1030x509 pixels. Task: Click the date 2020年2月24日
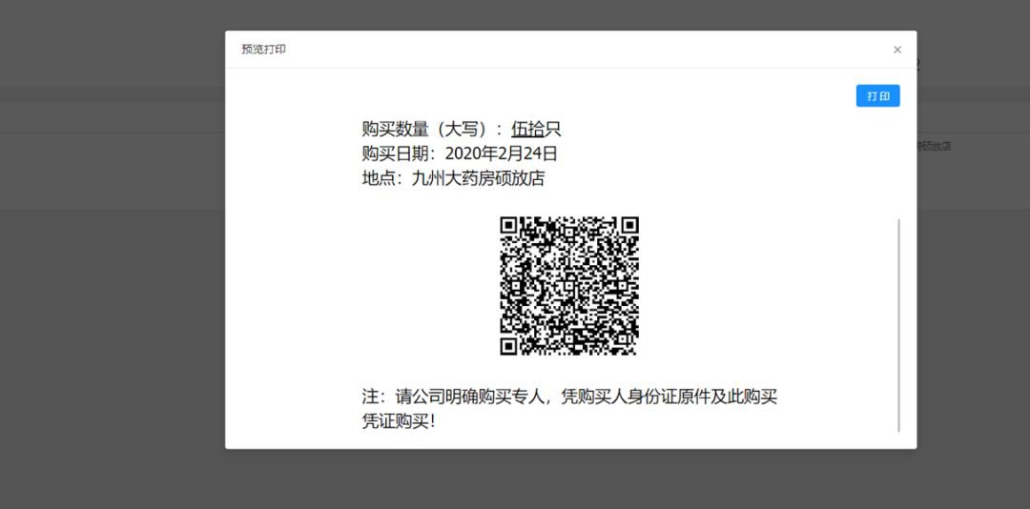point(501,153)
